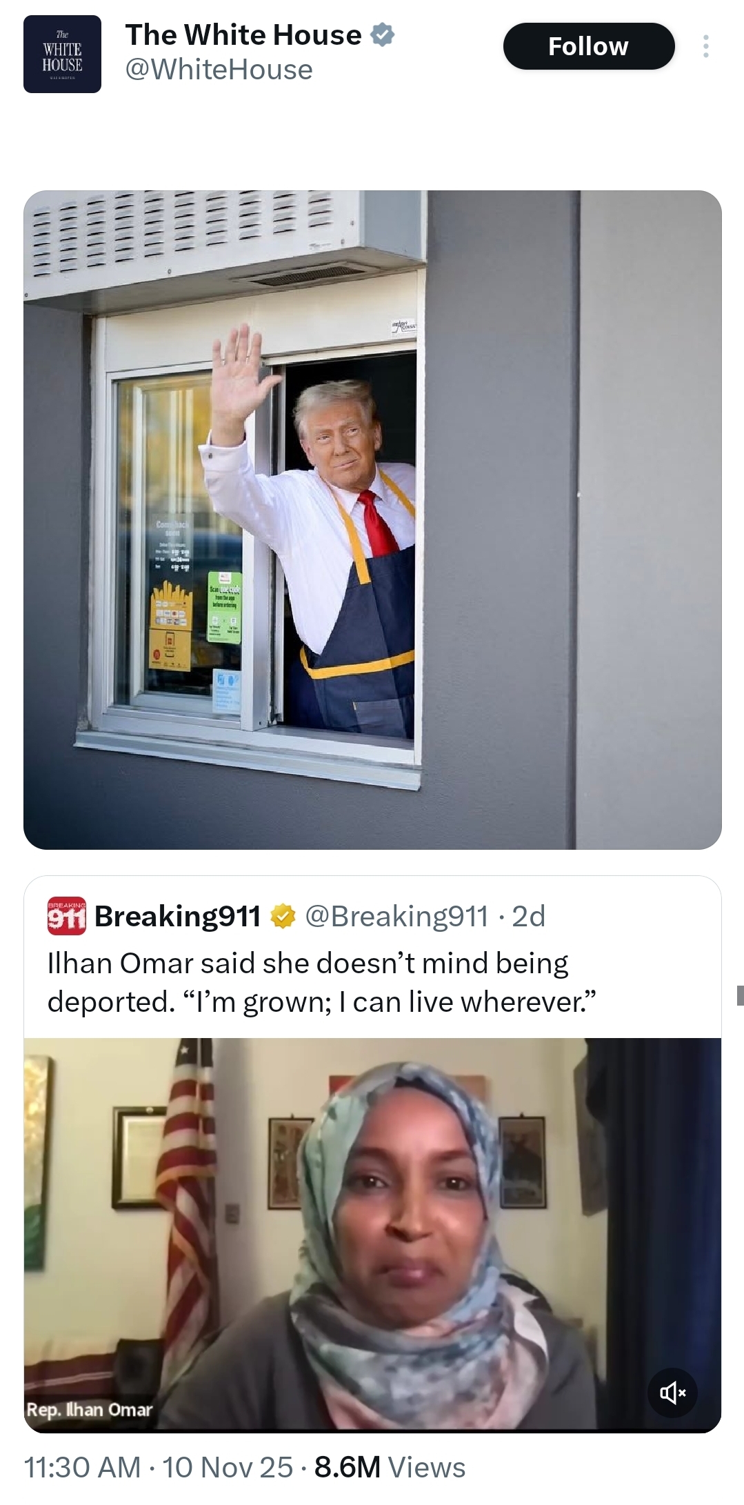Open the three-dot more options menu
Screen dimensions: 744x1505
(705, 46)
